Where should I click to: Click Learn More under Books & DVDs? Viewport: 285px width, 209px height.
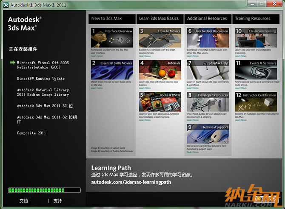click(145, 120)
